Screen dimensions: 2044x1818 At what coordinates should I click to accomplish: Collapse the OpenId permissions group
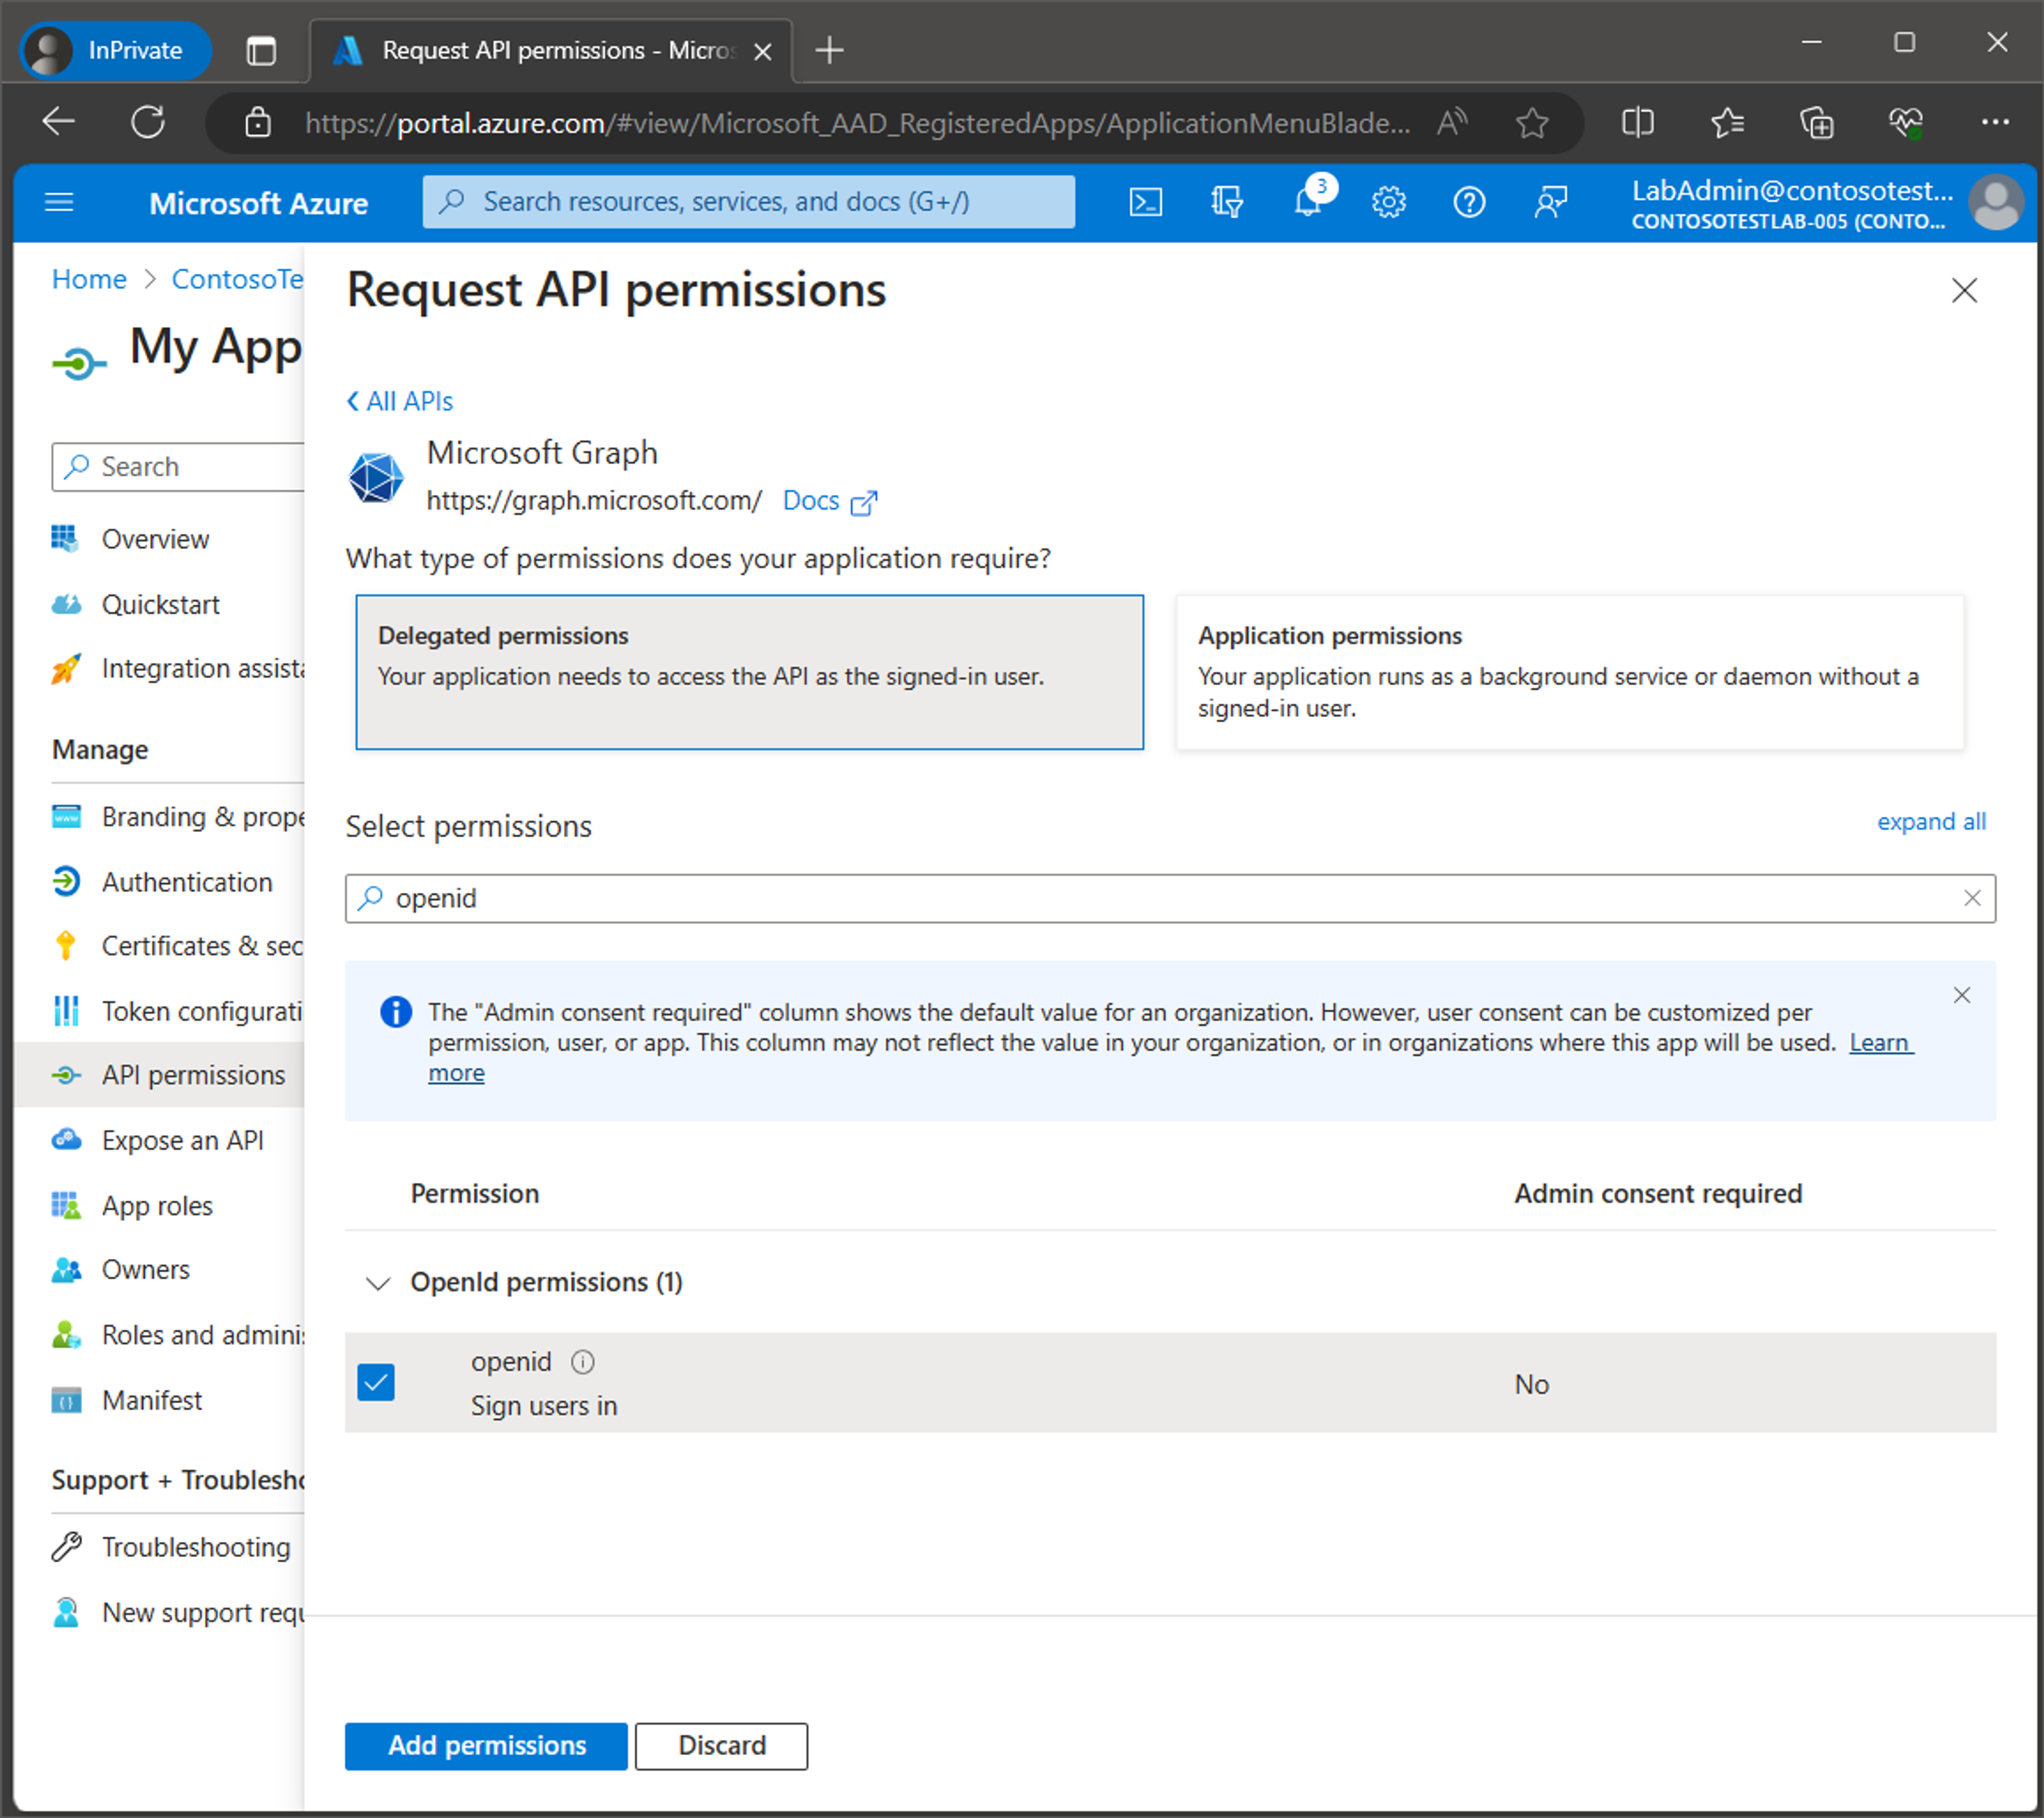coord(378,1283)
